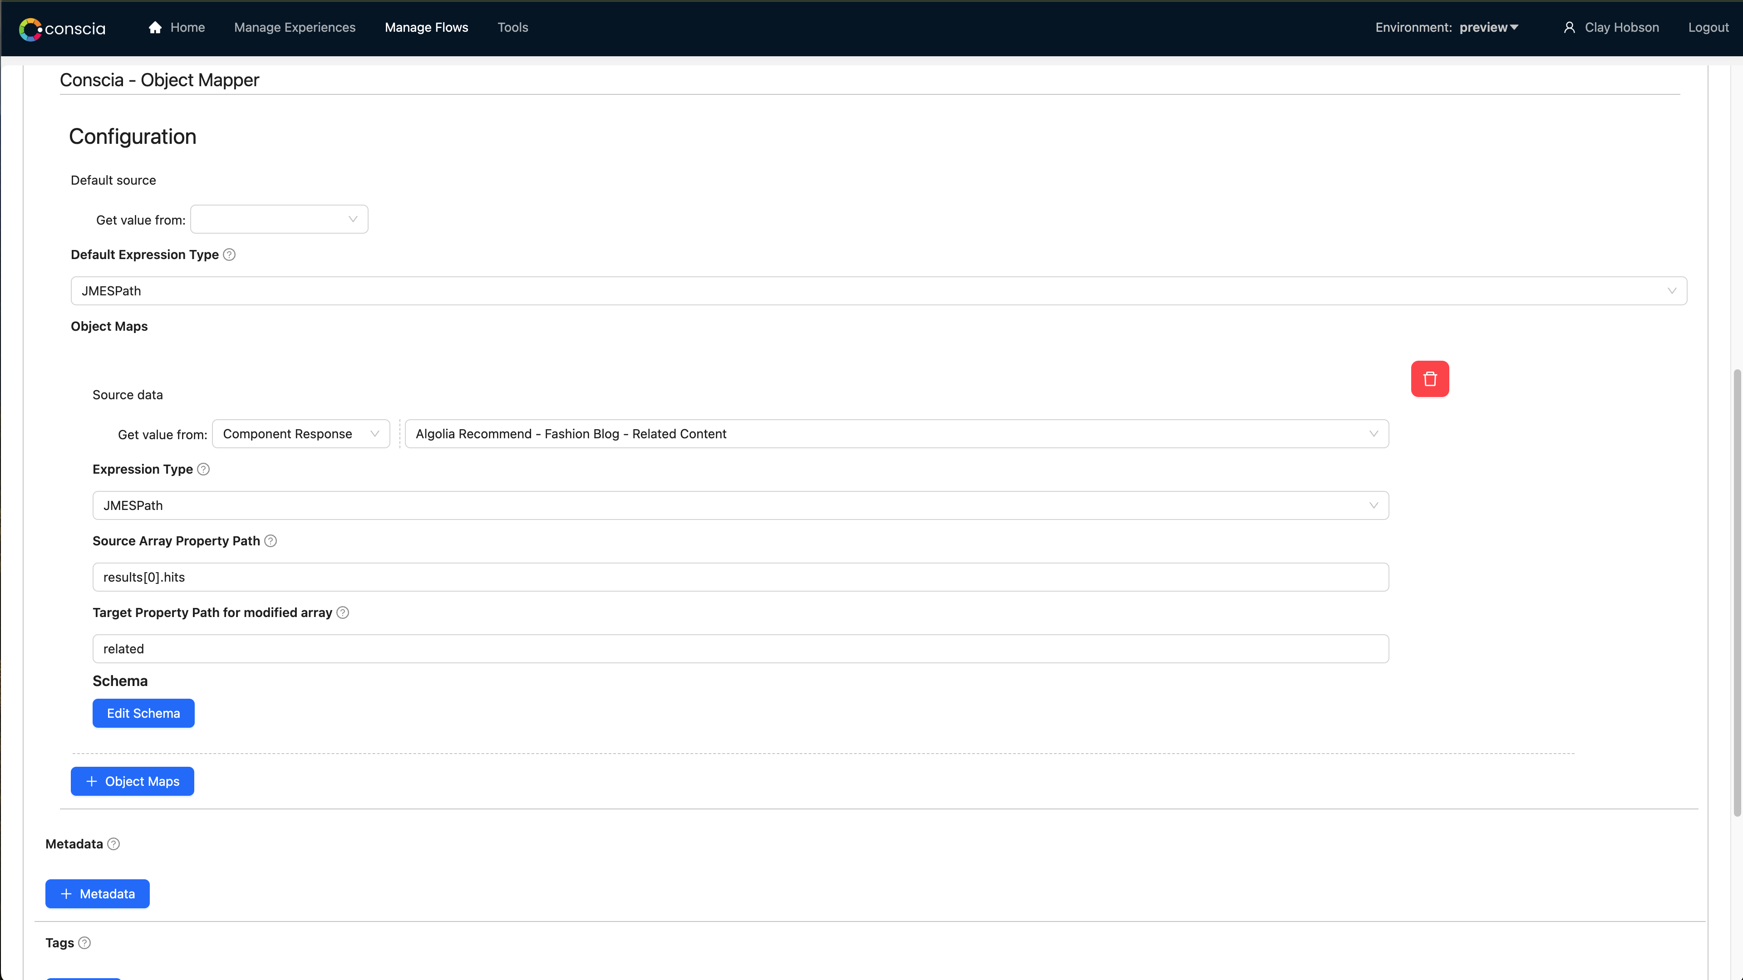The image size is (1743, 980).
Task: Open help for Default Expression Type
Action: [229, 255]
